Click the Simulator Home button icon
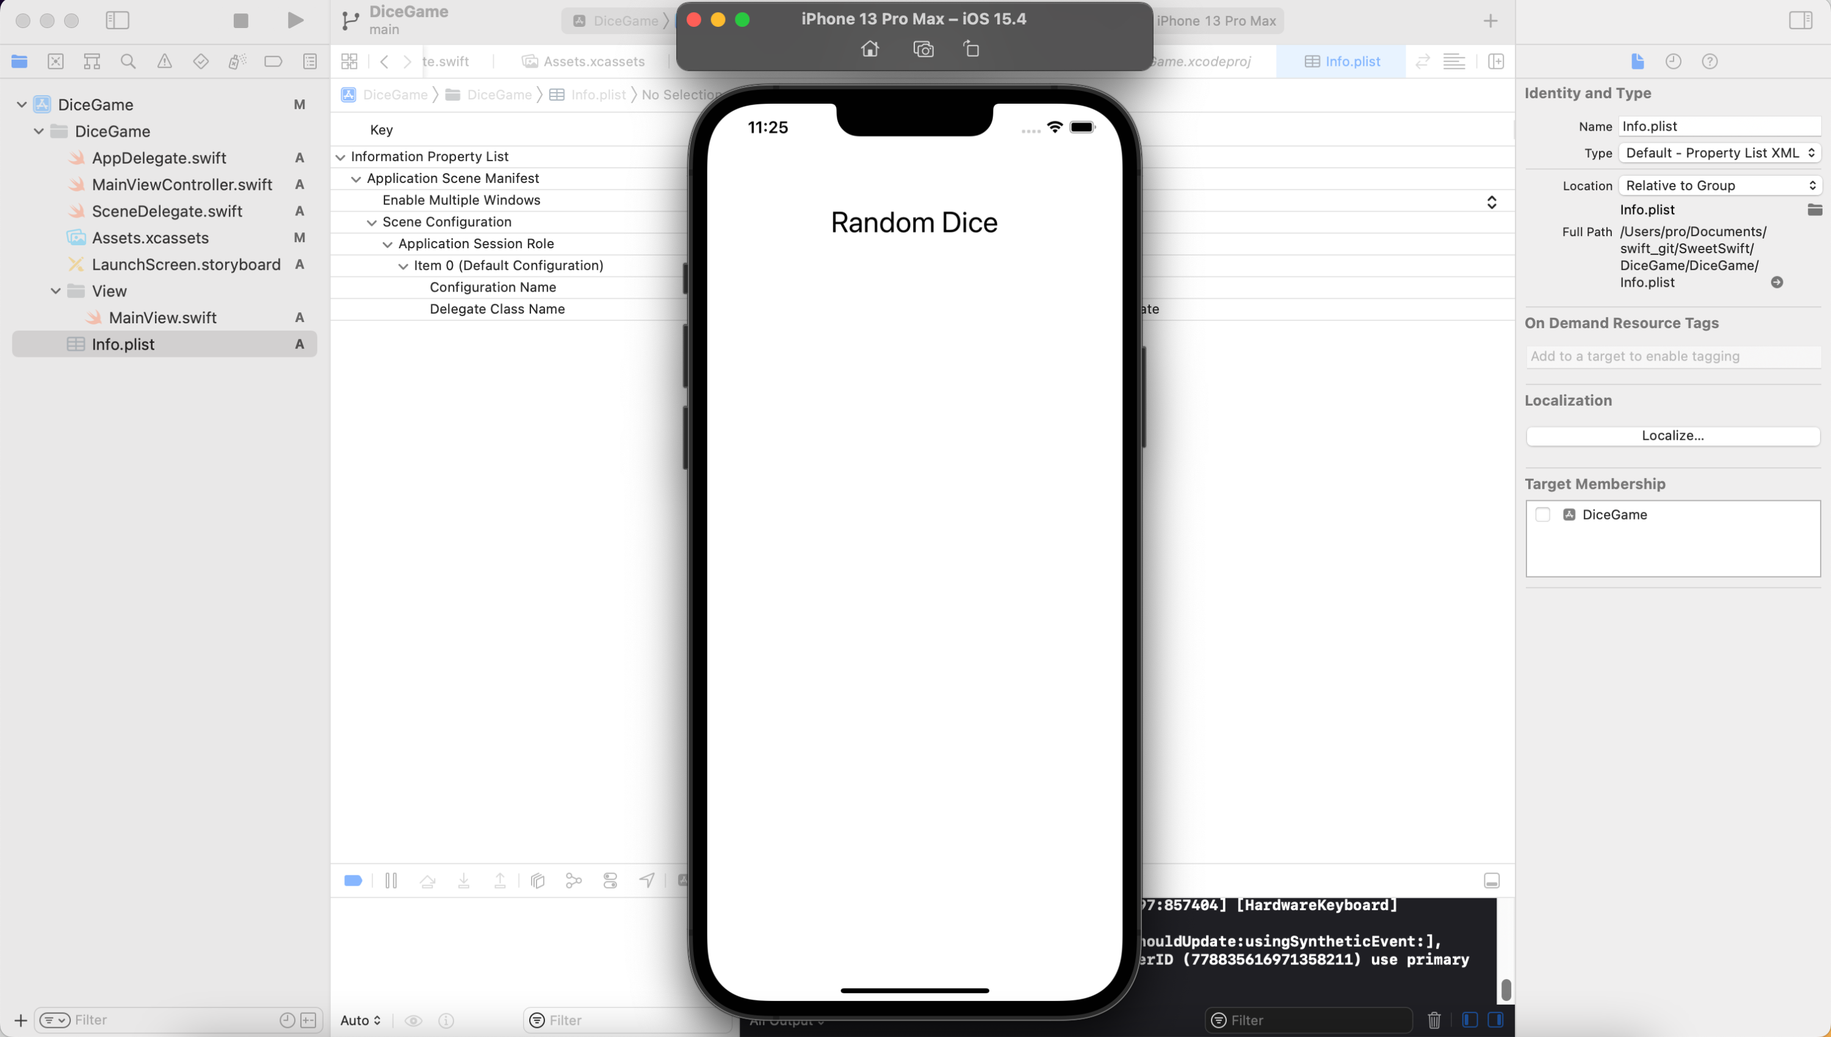 pos(870,49)
